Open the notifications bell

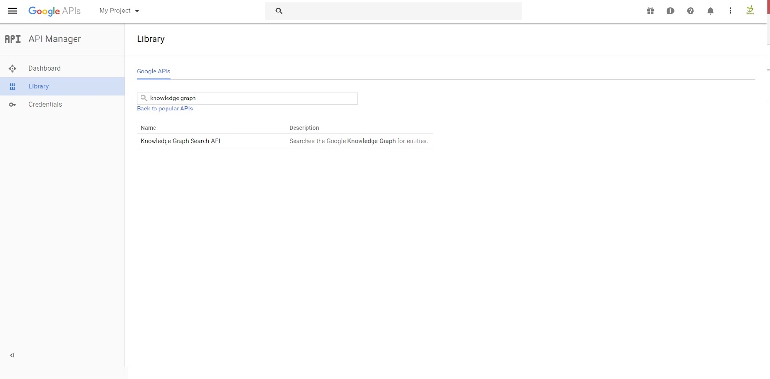(x=710, y=11)
